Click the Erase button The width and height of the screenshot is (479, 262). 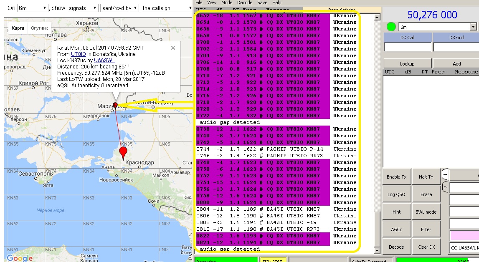pyautogui.click(x=426, y=194)
